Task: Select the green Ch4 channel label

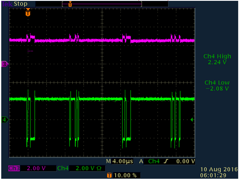Action: [63, 168]
